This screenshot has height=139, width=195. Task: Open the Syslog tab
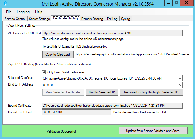coord(125,19)
